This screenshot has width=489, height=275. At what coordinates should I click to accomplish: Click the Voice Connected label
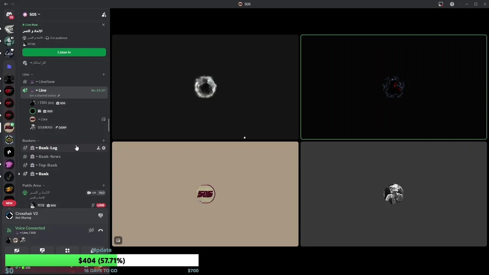tap(30, 228)
